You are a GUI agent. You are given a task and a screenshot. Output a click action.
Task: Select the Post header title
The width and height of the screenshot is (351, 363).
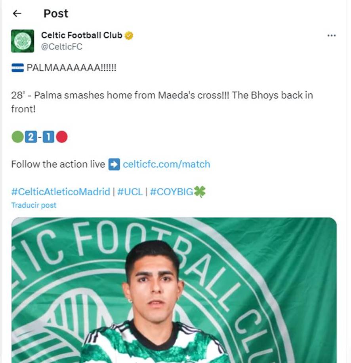click(x=55, y=13)
